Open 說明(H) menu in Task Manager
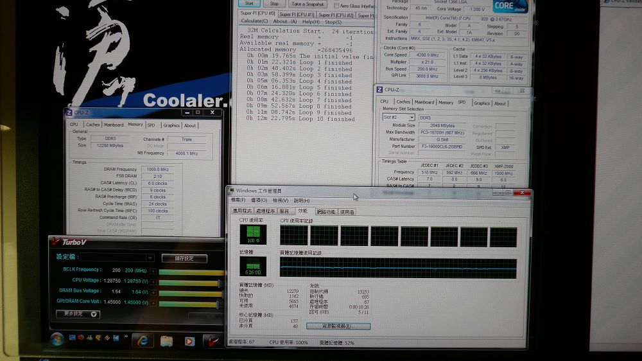This screenshot has height=361, width=642. click(x=301, y=200)
